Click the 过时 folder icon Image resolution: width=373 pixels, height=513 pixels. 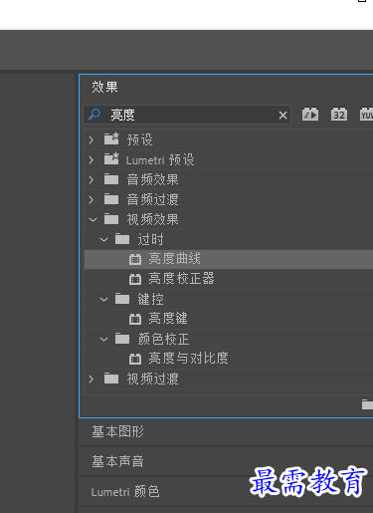(122, 239)
